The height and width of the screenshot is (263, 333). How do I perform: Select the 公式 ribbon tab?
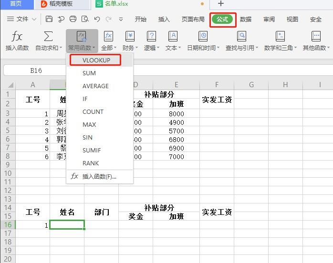coord(222,20)
